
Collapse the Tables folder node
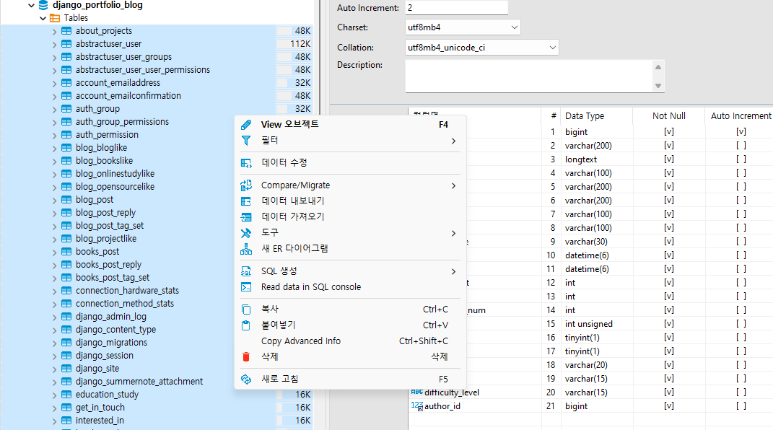point(43,18)
